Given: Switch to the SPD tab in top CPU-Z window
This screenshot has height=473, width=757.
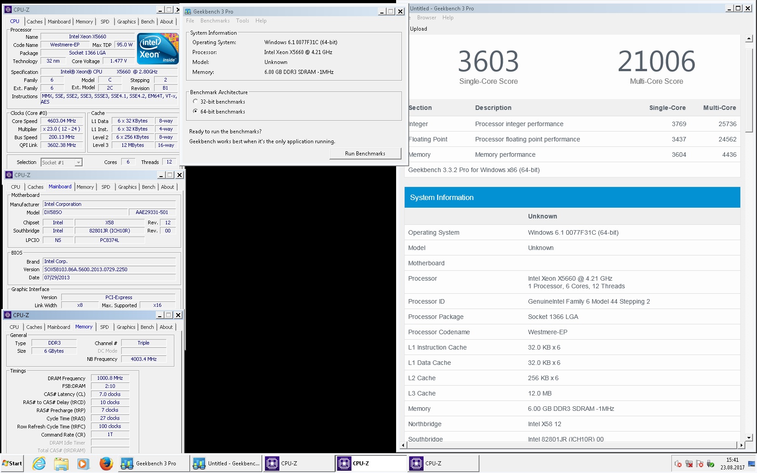Looking at the screenshot, I should [x=105, y=22].
